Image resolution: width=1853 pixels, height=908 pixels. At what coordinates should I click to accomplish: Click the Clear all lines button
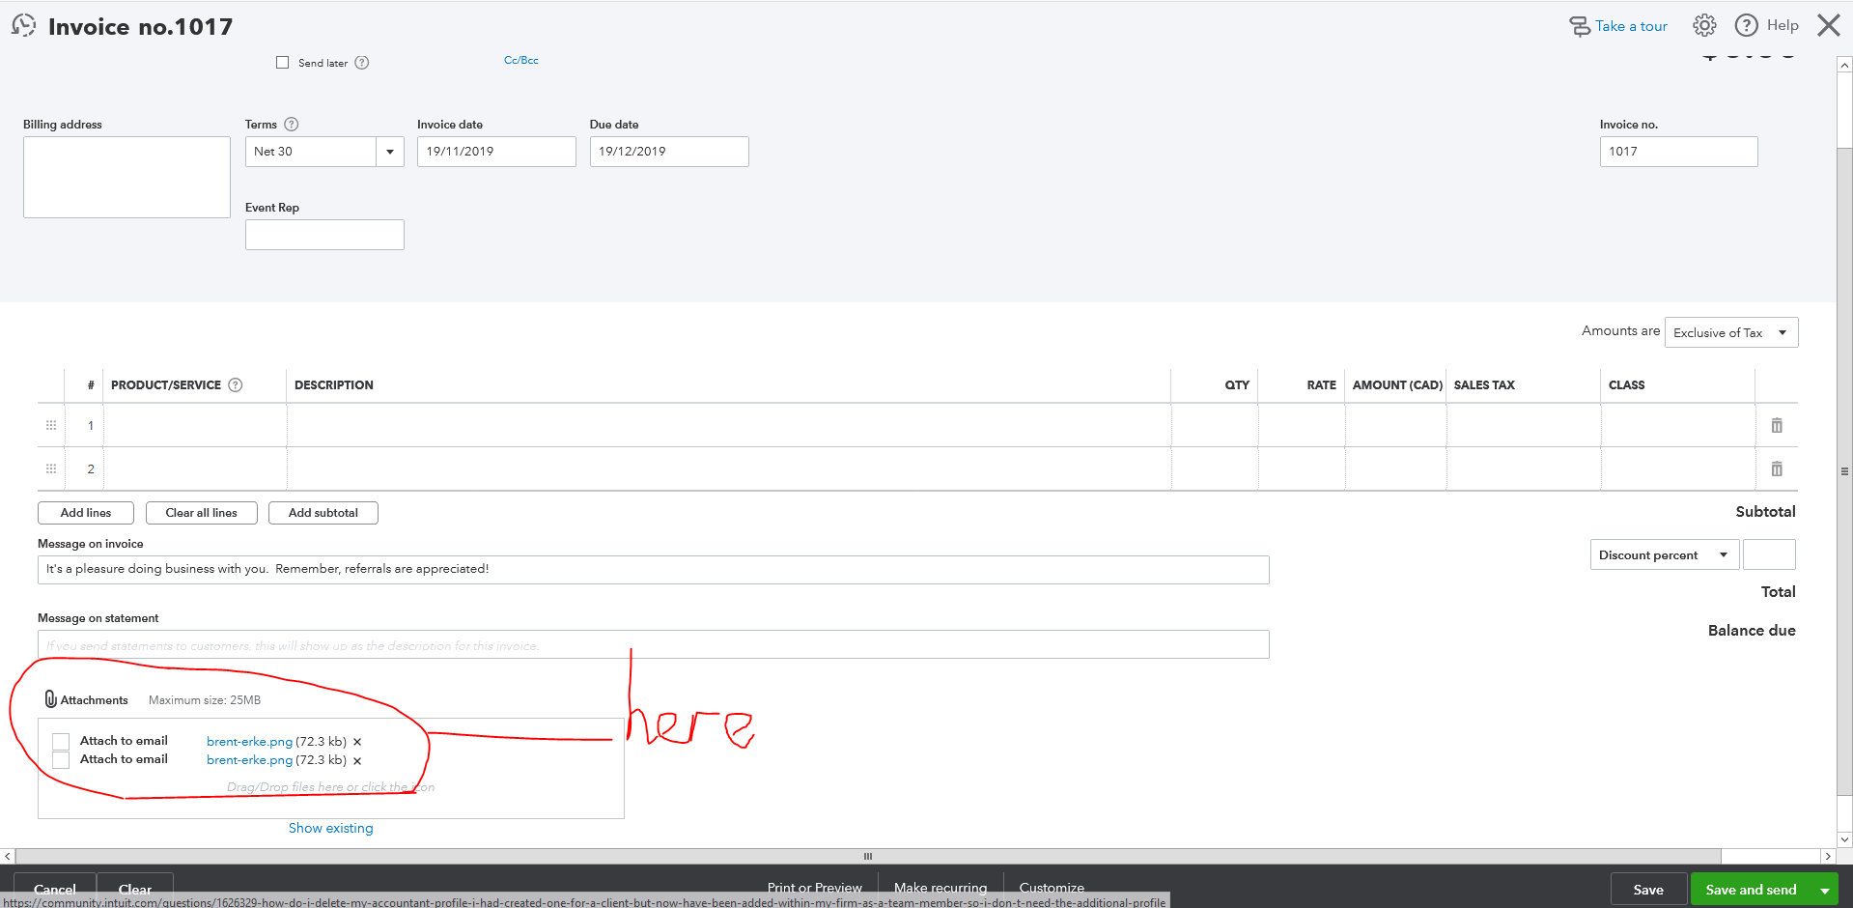coord(201,513)
